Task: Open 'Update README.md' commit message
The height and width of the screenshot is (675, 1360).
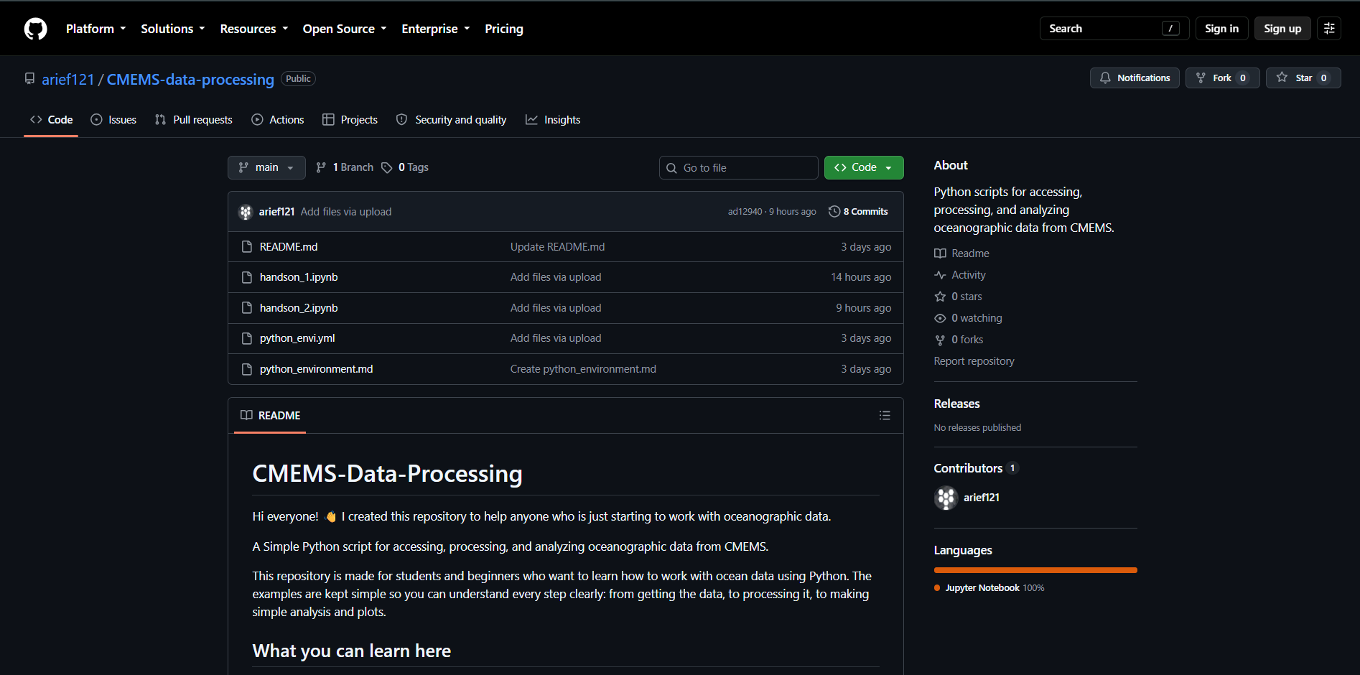Action: pyautogui.click(x=558, y=247)
